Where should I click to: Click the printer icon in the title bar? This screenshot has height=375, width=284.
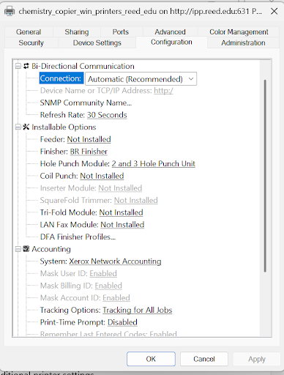10,11
